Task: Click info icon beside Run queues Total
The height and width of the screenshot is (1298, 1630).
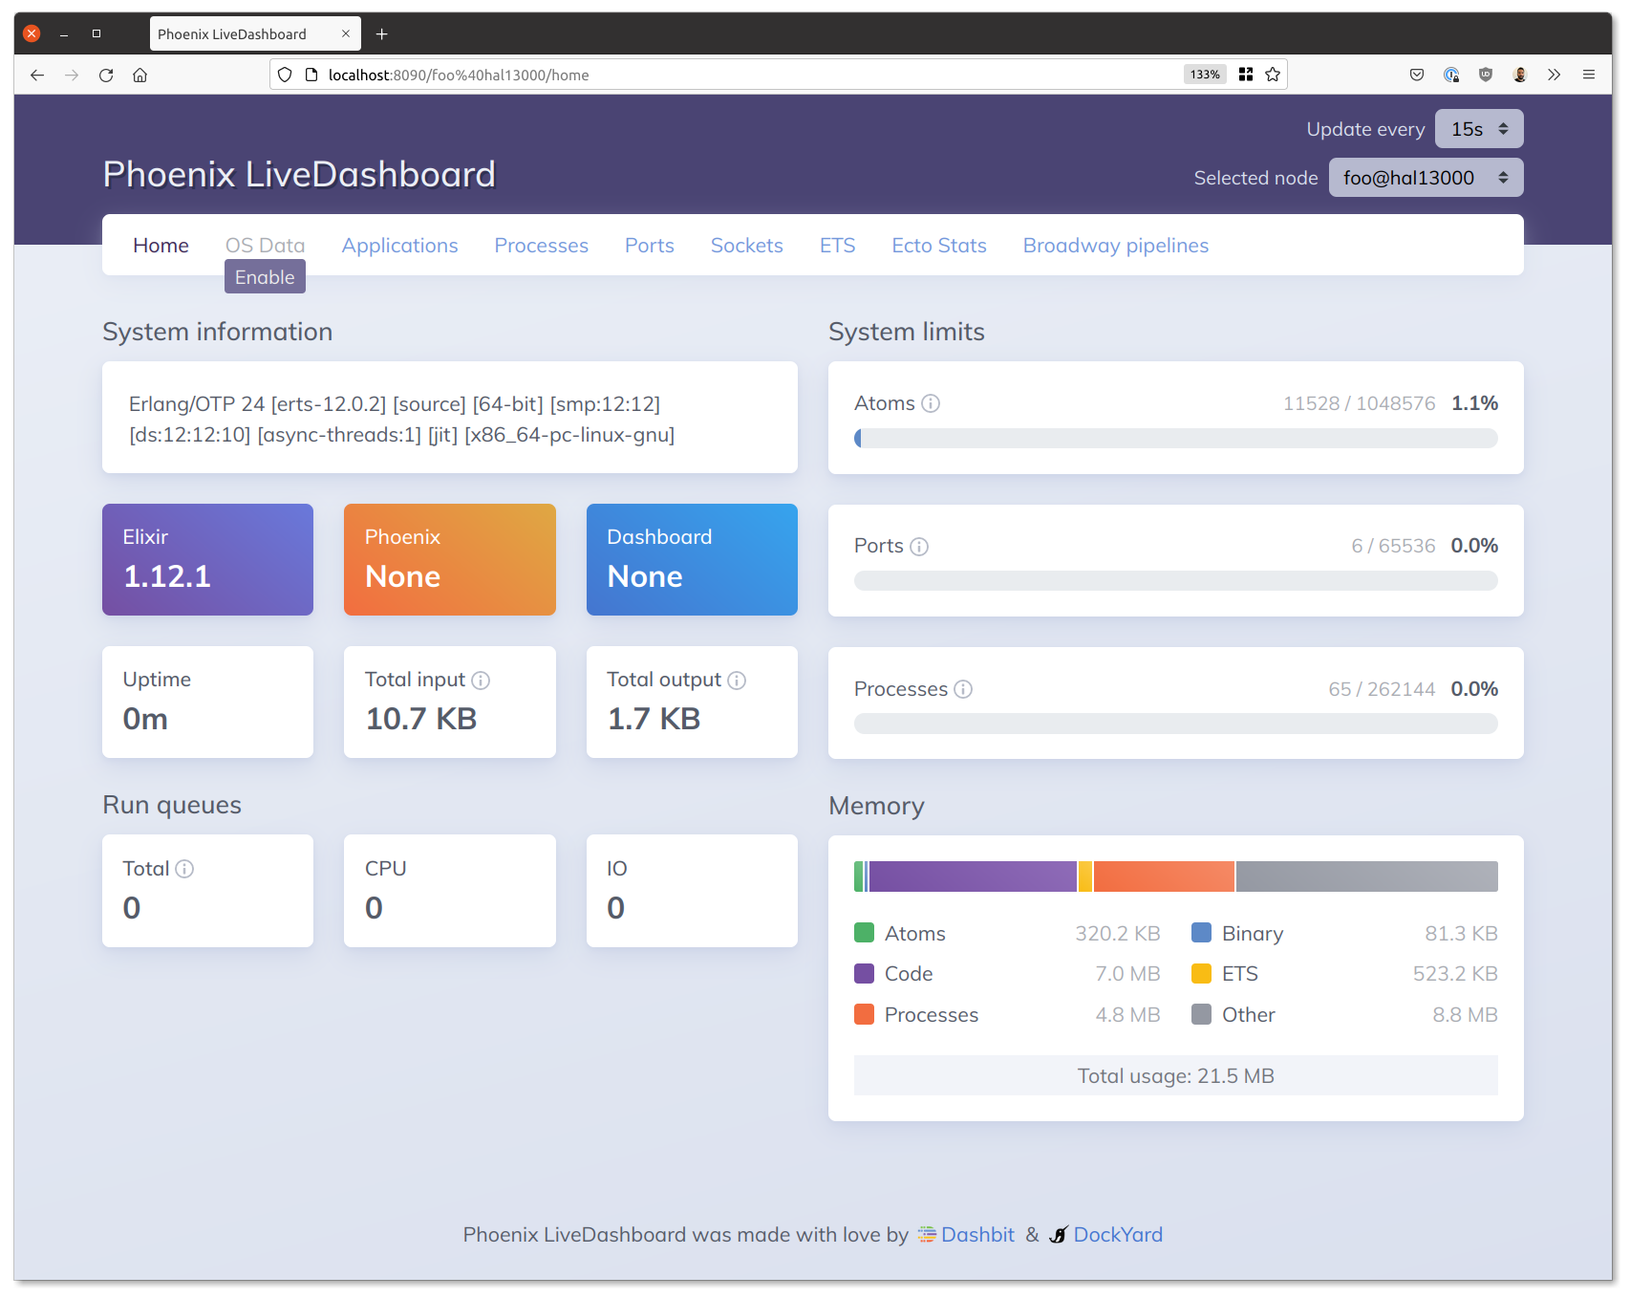Action: [184, 869]
